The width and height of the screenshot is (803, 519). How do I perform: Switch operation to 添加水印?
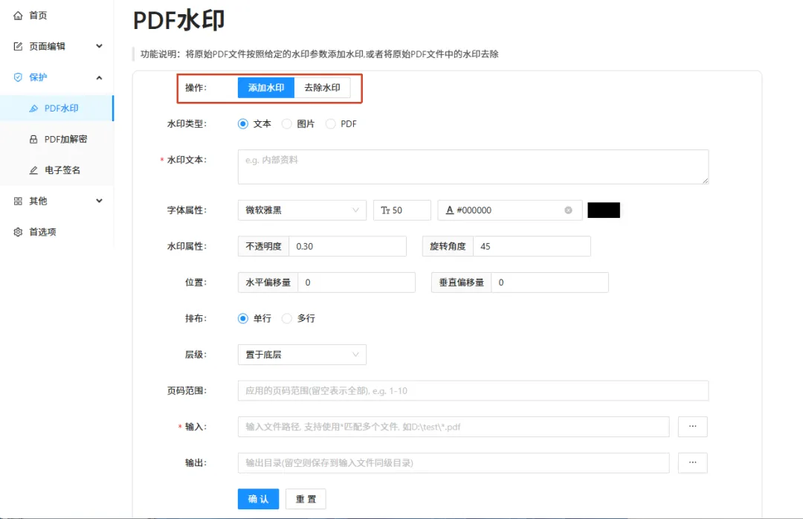(265, 88)
